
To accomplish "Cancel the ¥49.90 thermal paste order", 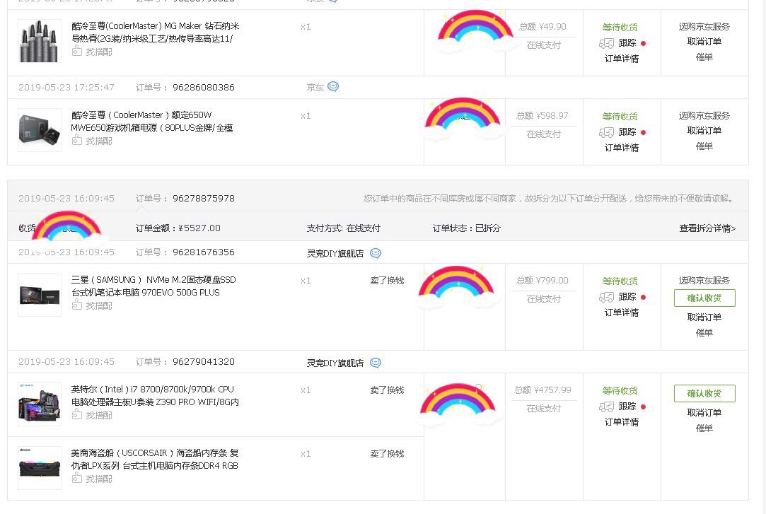I will [x=704, y=42].
